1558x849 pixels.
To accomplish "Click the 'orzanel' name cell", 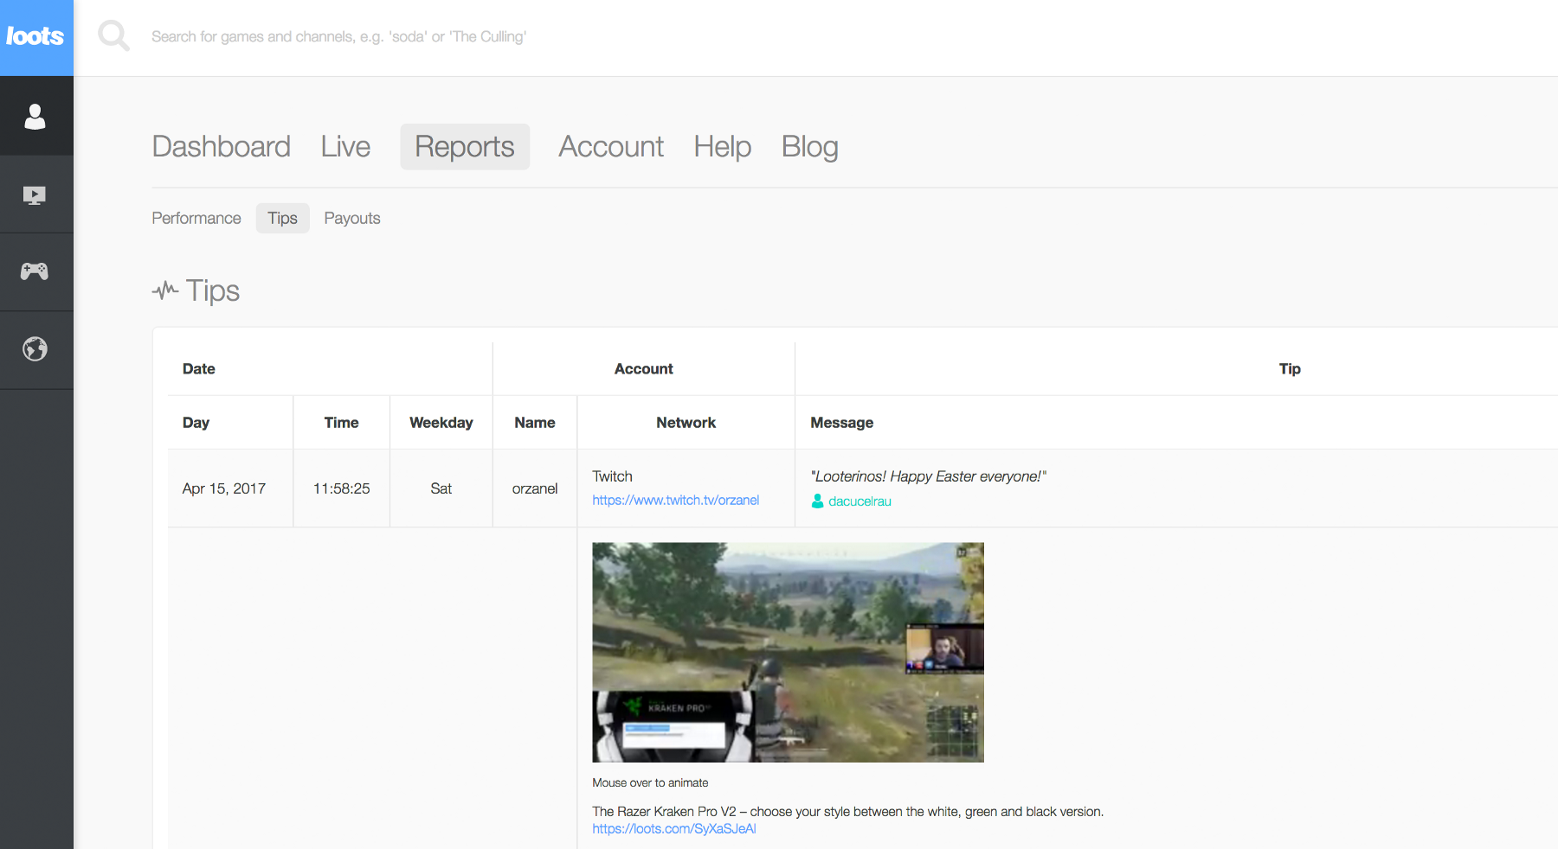I will (x=535, y=488).
